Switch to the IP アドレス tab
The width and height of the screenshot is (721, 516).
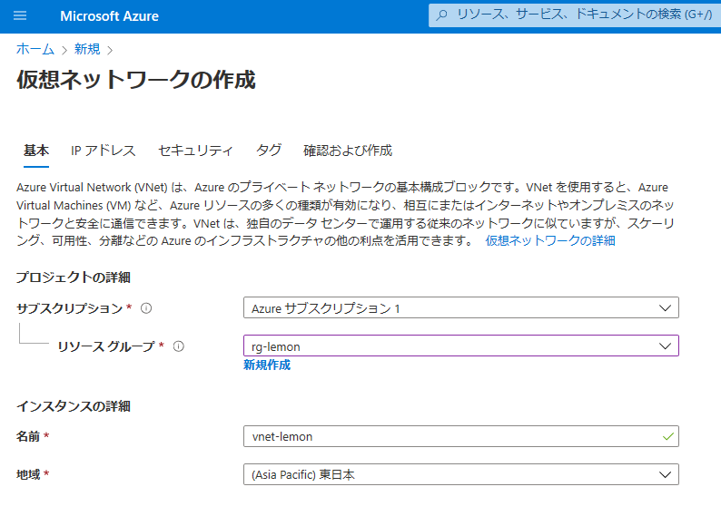pyautogui.click(x=103, y=151)
